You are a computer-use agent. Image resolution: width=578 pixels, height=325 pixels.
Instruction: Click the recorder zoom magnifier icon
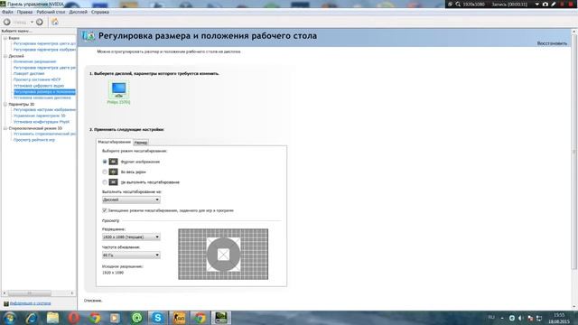458,4
